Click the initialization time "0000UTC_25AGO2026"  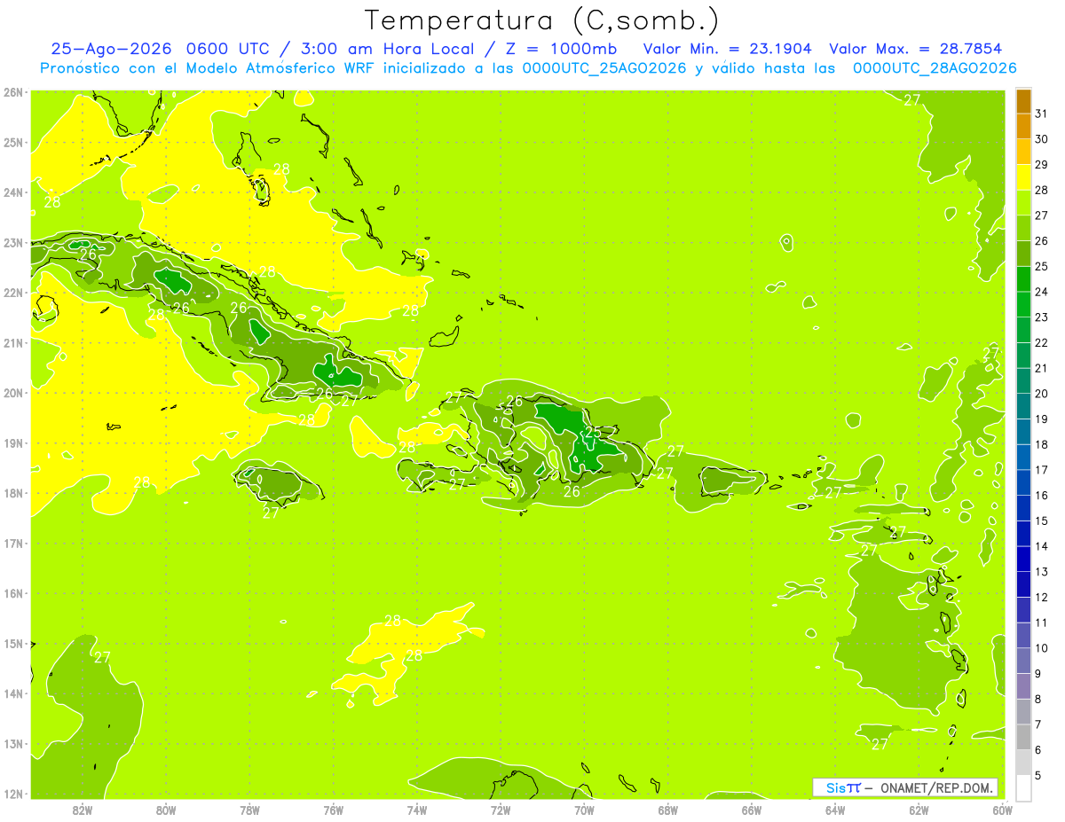coord(603,68)
